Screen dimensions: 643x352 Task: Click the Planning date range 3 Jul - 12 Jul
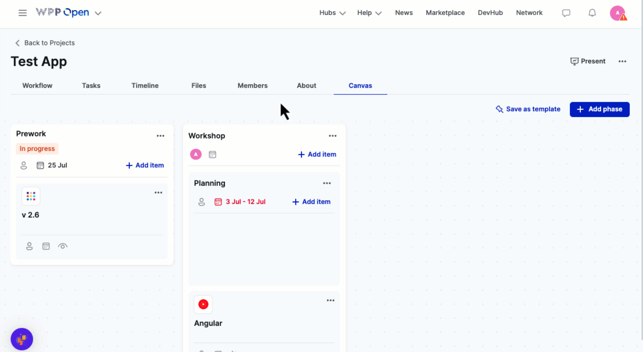[x=245, y=202]
